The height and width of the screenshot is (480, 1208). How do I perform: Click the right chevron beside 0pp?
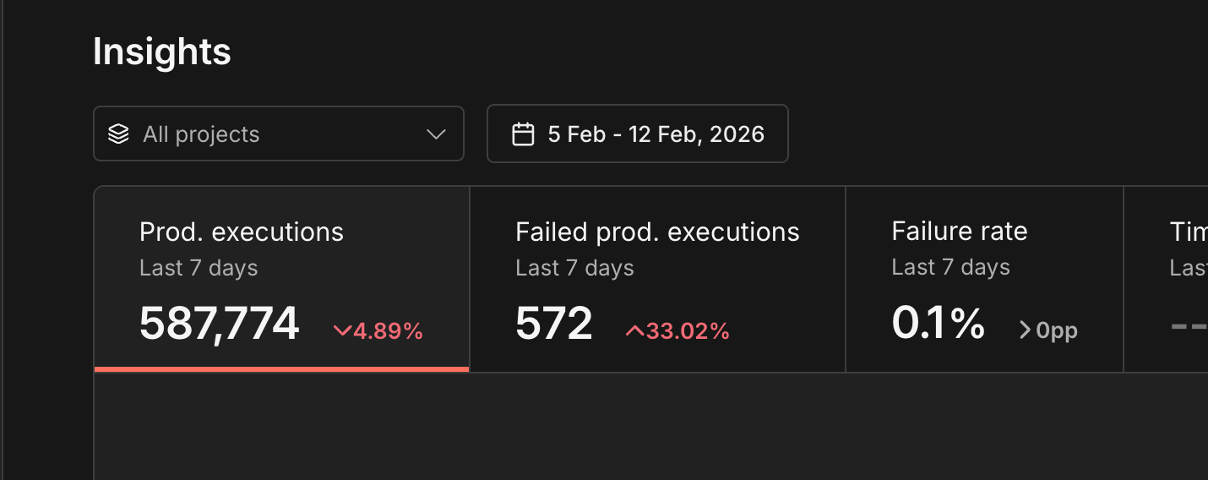coord(1025,330)
